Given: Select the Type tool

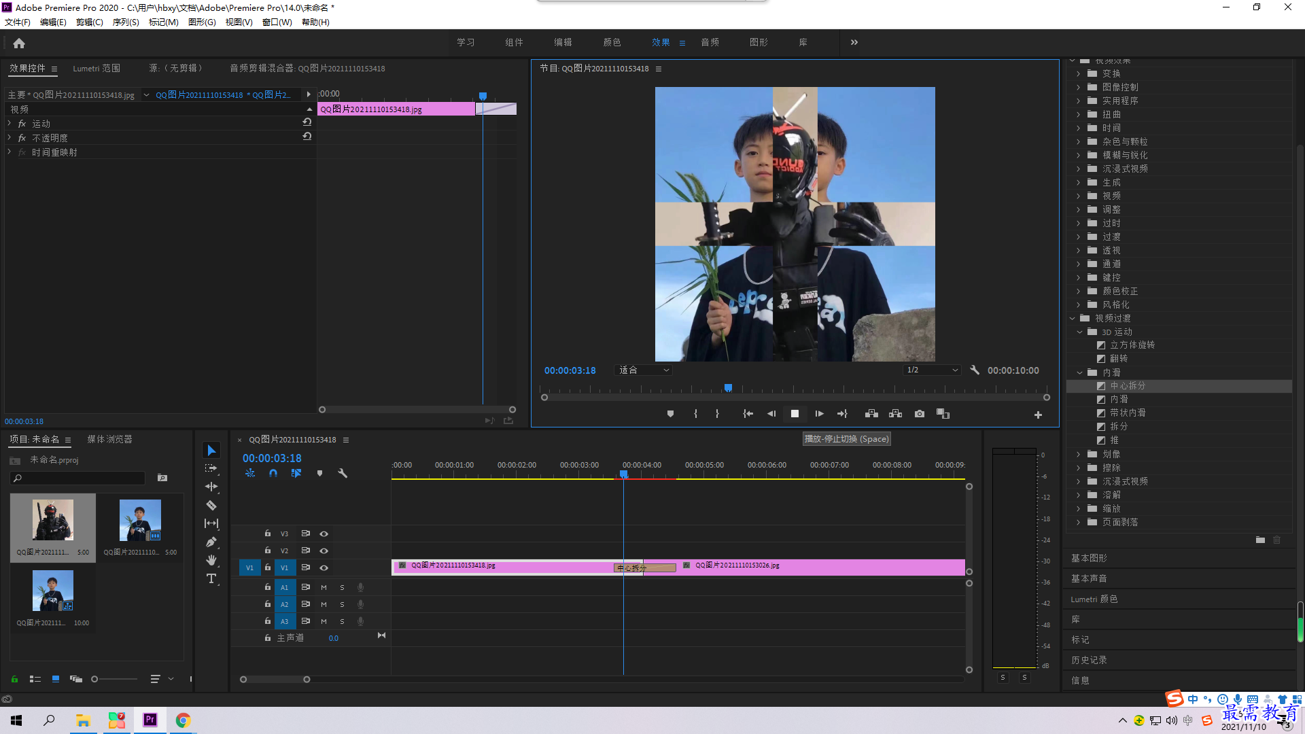Looking at the screenshot, I should 211,578.
